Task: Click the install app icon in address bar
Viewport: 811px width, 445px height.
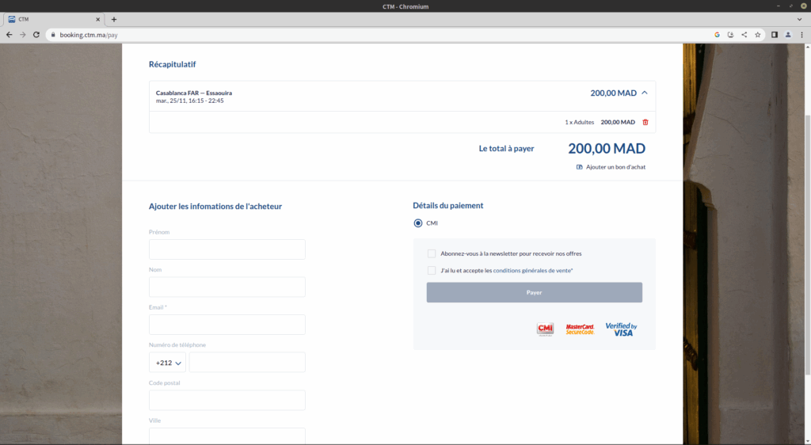Action: coord(730,35)
